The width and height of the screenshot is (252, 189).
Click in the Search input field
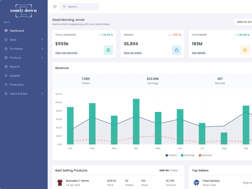tap(80, 7)
